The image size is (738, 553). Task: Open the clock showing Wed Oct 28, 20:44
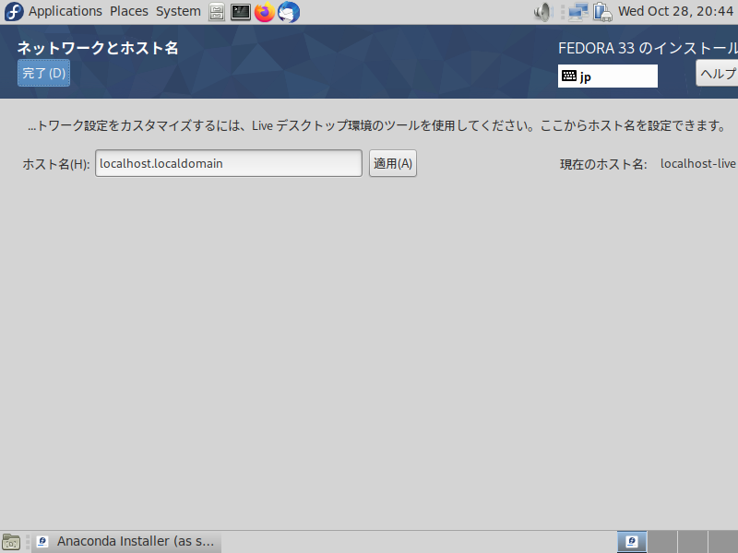pyautogui.click(x=675, y=11)
